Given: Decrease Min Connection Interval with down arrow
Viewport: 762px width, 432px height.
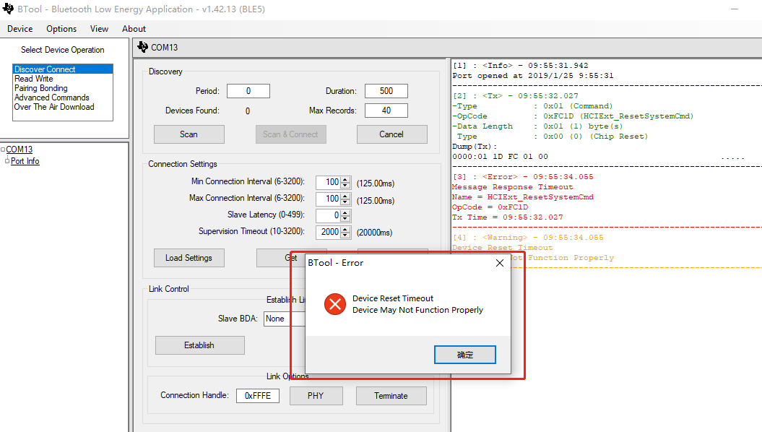Looking at the screenshot, I should pyautogui.click(x=345, y=186).
